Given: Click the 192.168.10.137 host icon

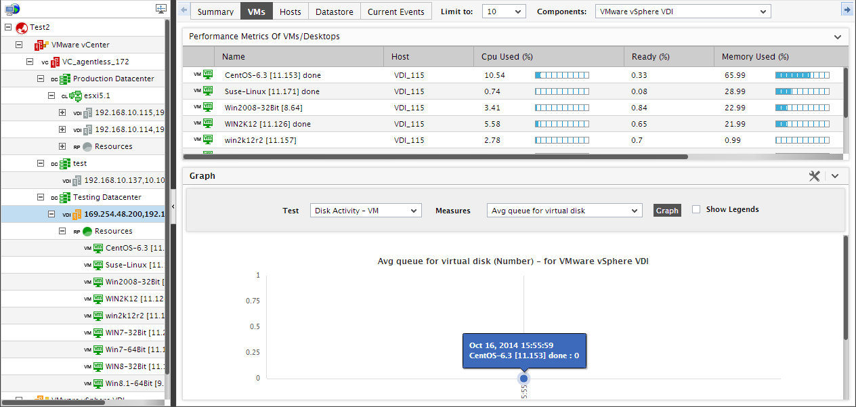Looking at the screenshot, I should [x=77, y=180].
